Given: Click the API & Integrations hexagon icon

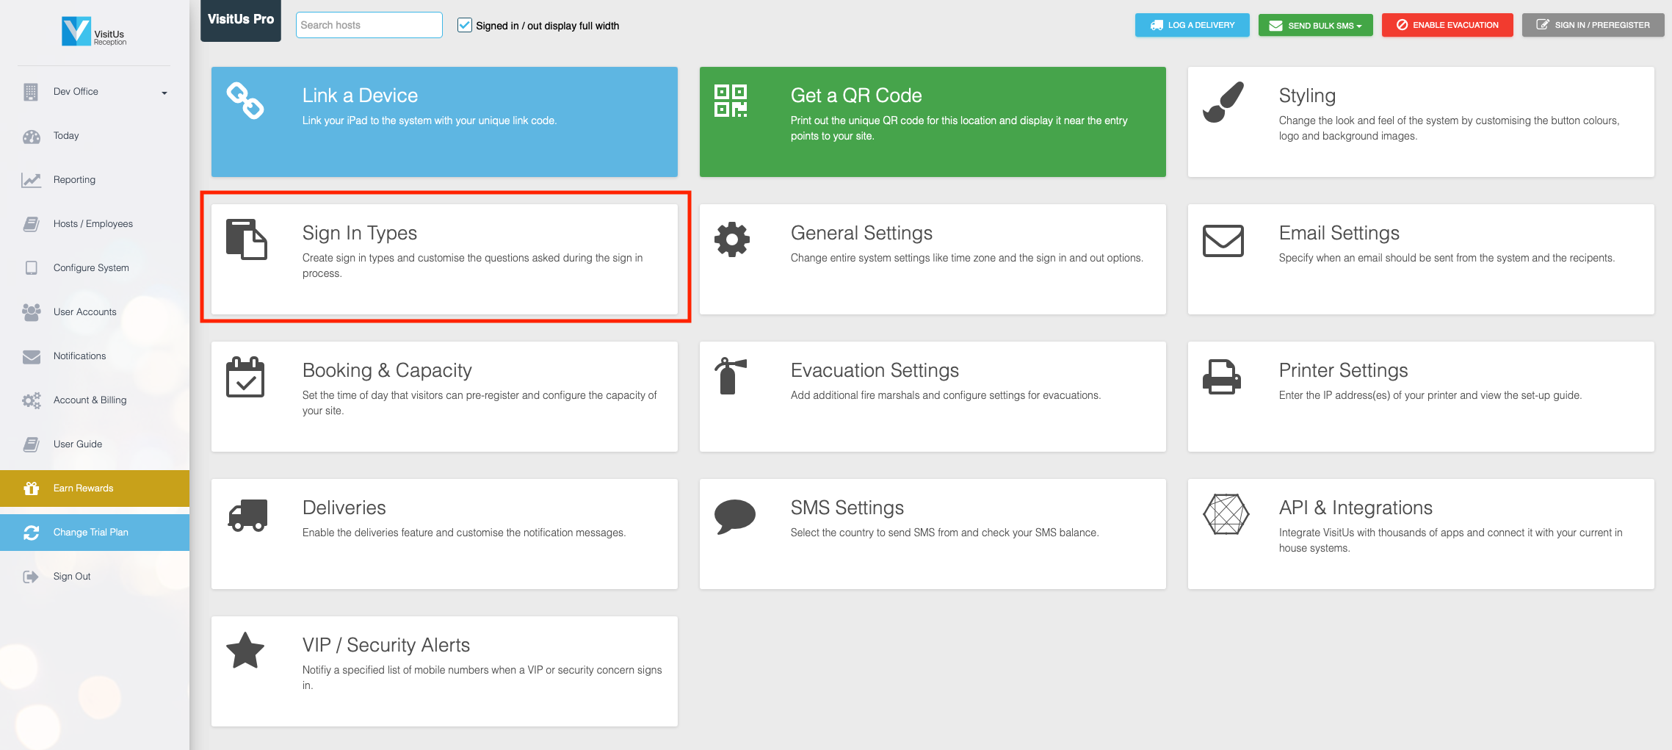Looking at the screenshot, I should [1225, 514].
